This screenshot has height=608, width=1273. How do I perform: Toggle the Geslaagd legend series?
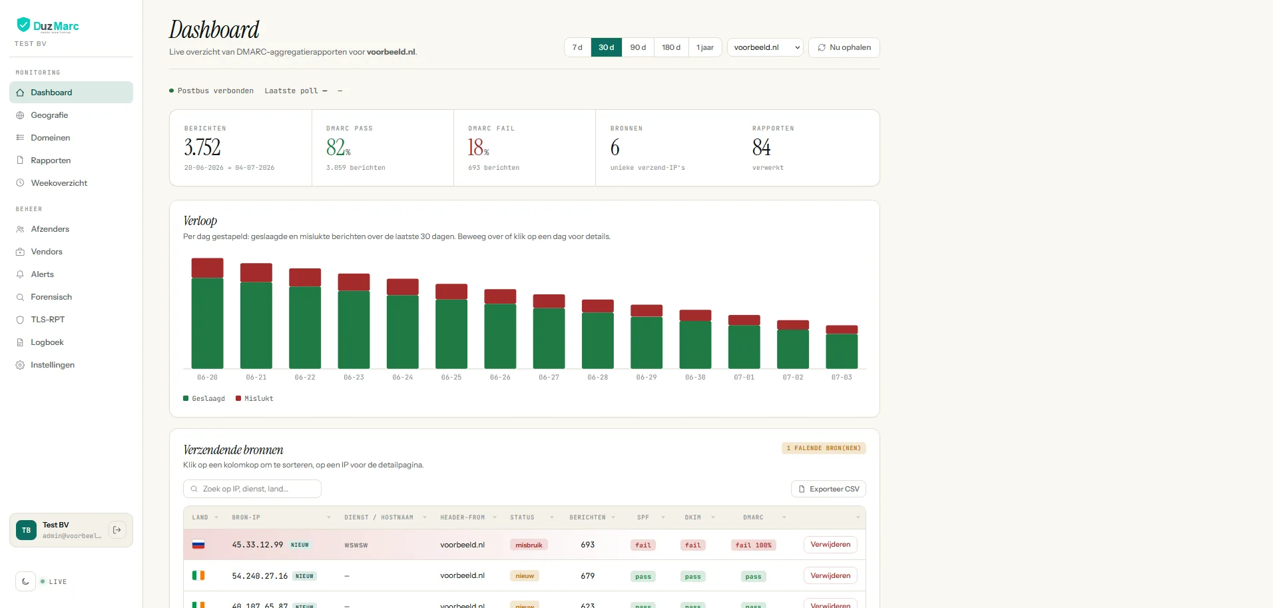click(x=204, y=398)
